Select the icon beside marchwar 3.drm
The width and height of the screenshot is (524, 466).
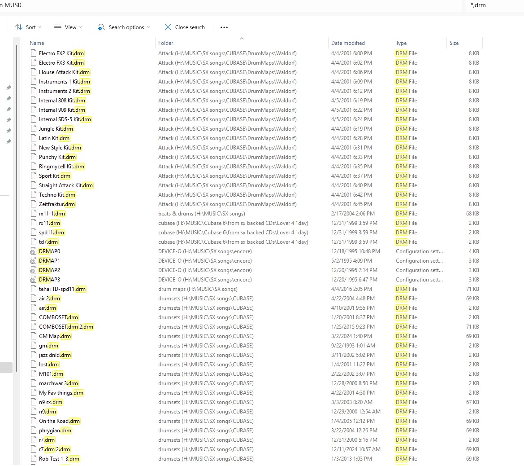click(33, 383)
